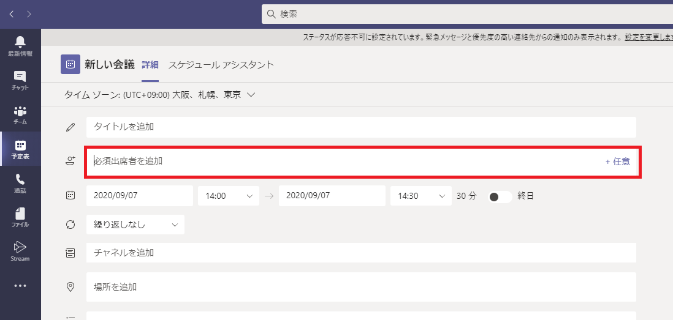Open Stream app in sidebar

pyautogui.click(x=20, y=251)
